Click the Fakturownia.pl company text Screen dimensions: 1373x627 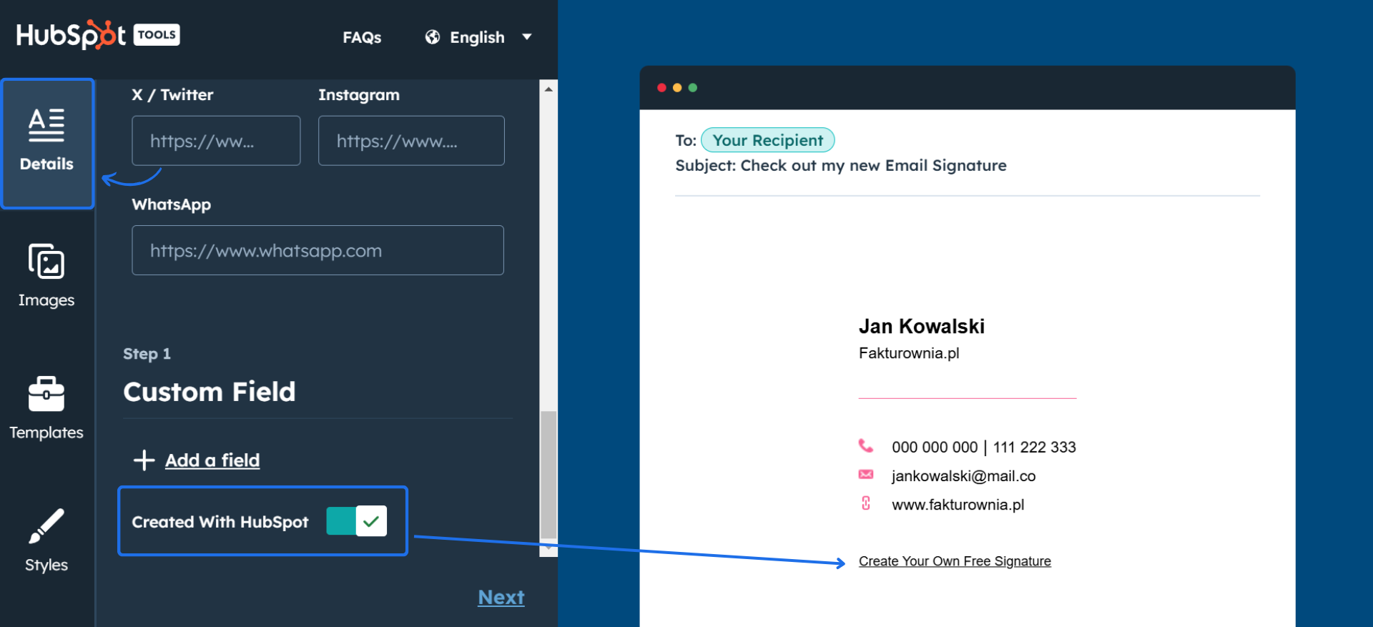909,353
